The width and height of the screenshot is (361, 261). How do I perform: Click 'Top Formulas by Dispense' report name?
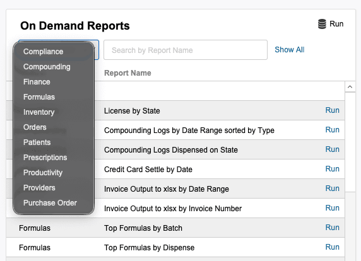pos(149,248)
